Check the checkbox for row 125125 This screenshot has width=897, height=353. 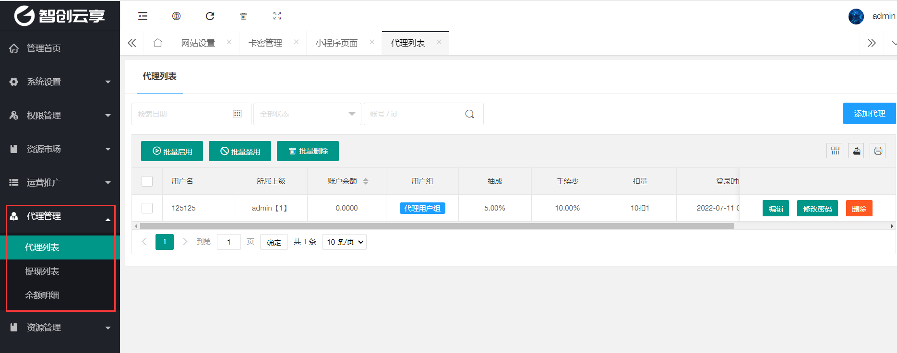point(147,208)
